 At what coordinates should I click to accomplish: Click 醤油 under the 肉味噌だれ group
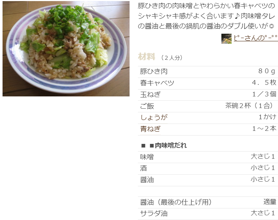tap(208, 180)
